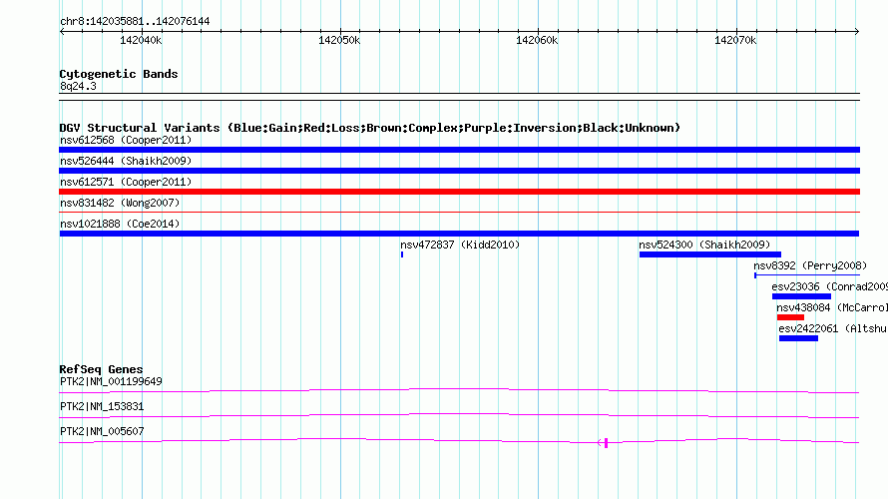Select the esv23036 (Conrad2009) blue bar
Screen dimensions: 888x499
coord(801,296)
